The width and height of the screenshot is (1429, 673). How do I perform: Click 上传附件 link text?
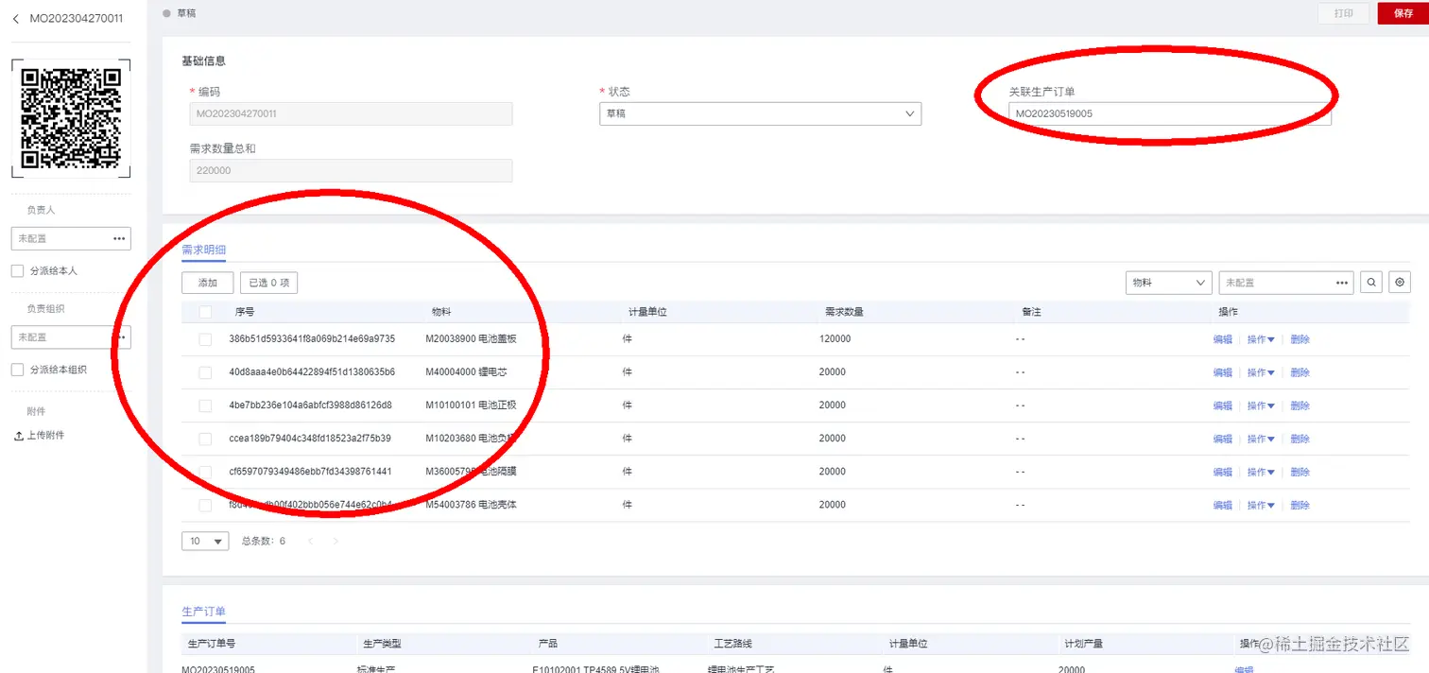[45, 436]
